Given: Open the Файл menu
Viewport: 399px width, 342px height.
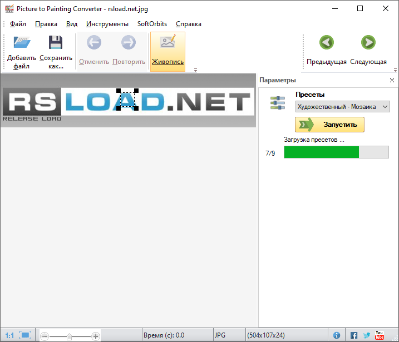Looking at the screenshot, I should pyautogui.click(x=18, y=24).
